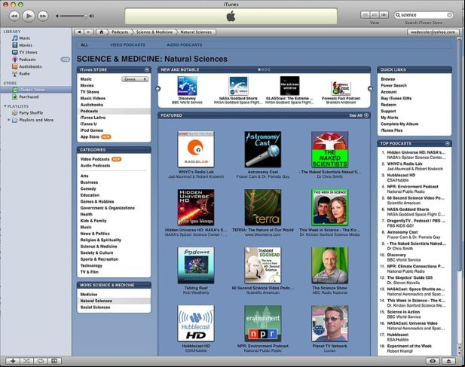Open TV Shows in the Library sidebar
Screen dimensions: 465x367
28,52
